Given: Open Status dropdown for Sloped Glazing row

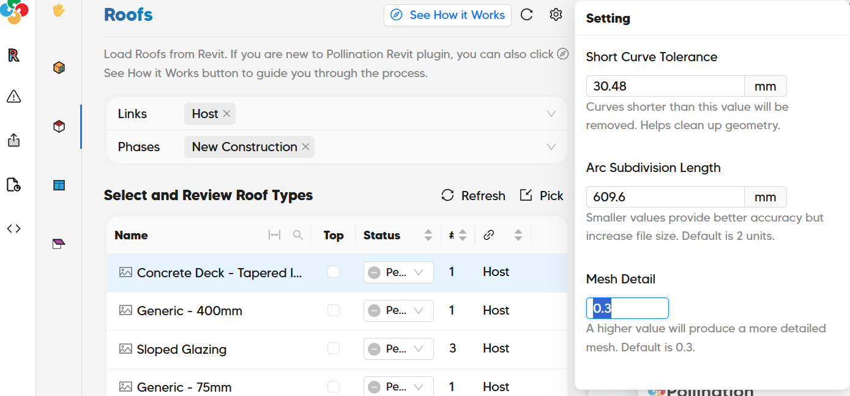Looking at the screenshot, I should pyautogui.click(x=398, y=349).
